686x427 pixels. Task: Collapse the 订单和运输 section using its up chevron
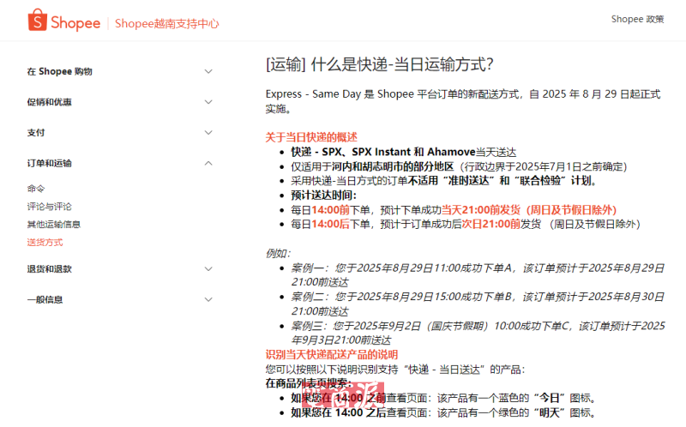[208, 163]
